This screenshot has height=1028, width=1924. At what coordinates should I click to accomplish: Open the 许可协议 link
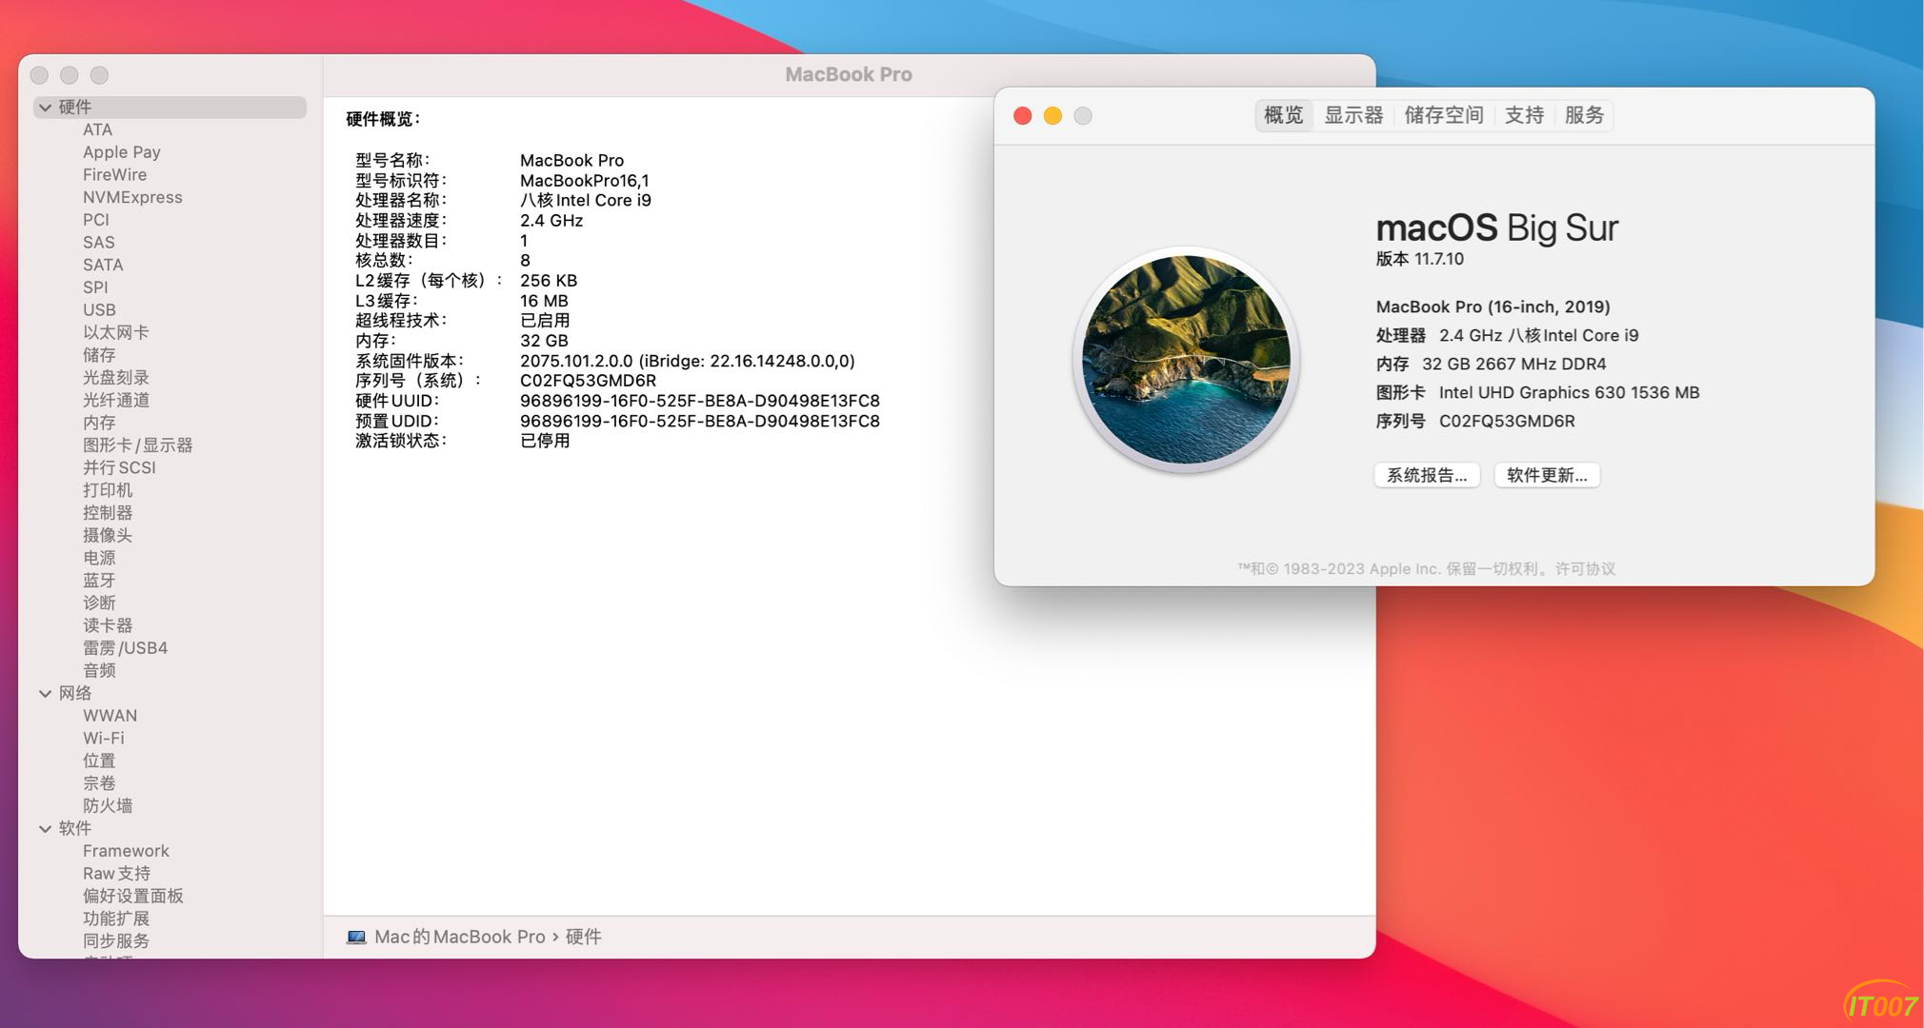coord(1585,568)
